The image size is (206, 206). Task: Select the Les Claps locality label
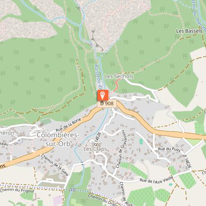(x=95, y=149)
